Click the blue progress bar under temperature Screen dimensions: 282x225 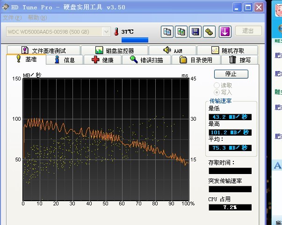tap(135, 40)
